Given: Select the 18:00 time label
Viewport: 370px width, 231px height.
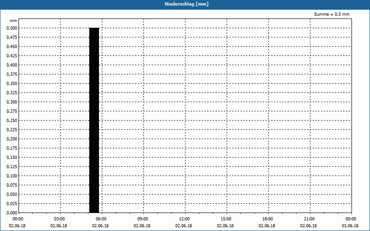Looking at the screenshot, I should pyautogui.click(x=268, y=219).
